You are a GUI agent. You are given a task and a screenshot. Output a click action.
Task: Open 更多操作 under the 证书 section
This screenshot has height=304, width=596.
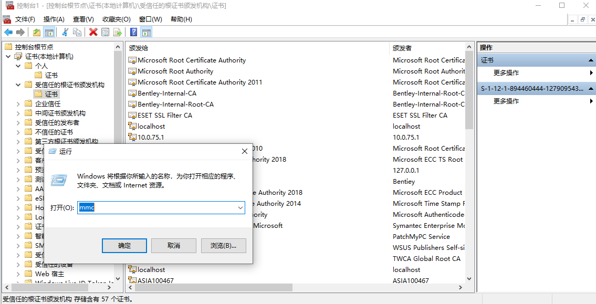click(x=506, y=72)
